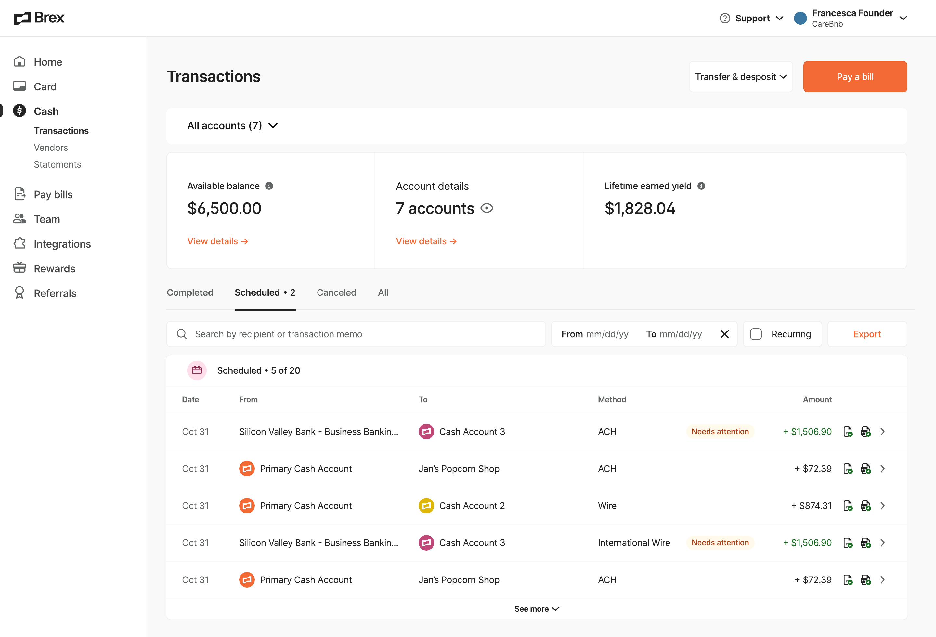
Task: Click the Cash Account 2 recipient name
Action: click(x=472, y=506)
